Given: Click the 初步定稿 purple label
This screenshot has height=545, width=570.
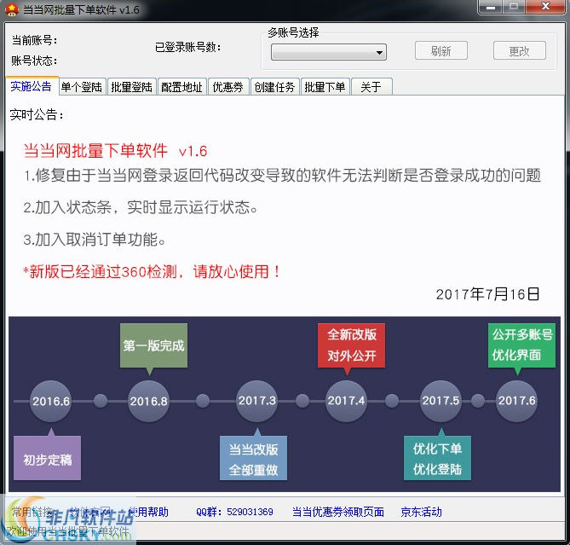Looking at the screenshot, I should 47,458.
